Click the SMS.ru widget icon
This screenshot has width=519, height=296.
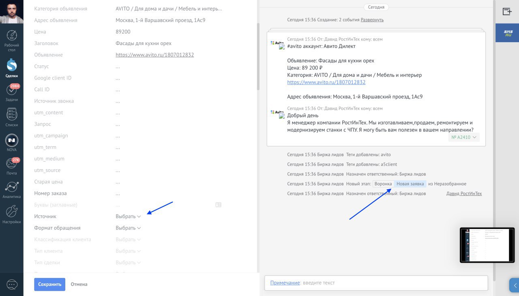507,33
